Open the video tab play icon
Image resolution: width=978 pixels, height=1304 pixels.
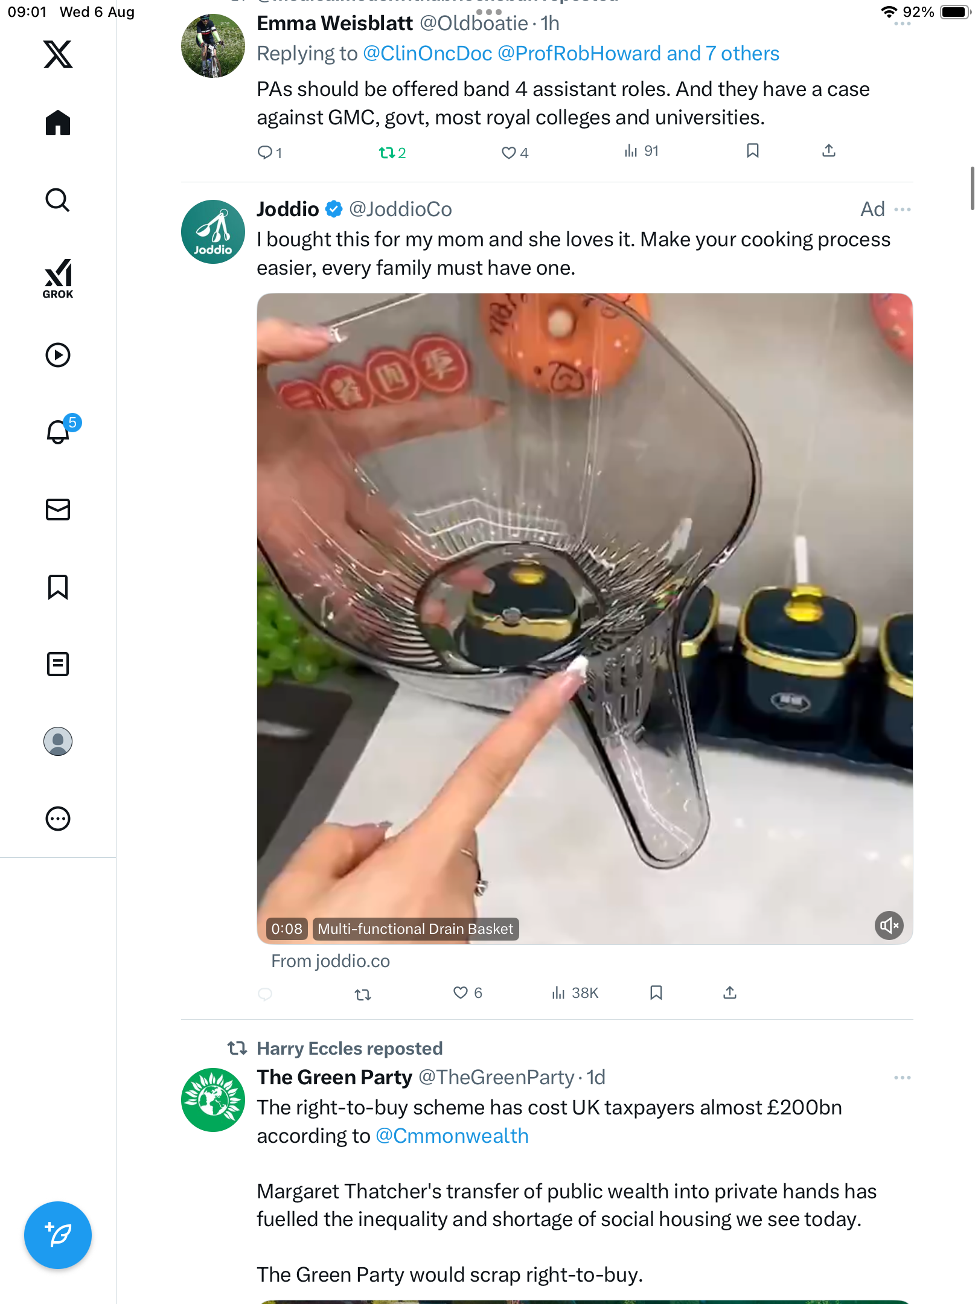click(x=58, y=355)
